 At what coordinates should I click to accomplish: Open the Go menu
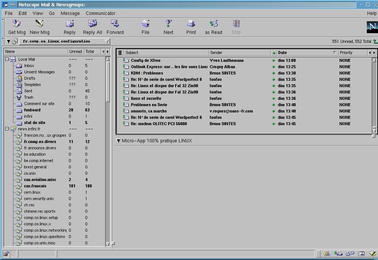(x=51, y=13)
